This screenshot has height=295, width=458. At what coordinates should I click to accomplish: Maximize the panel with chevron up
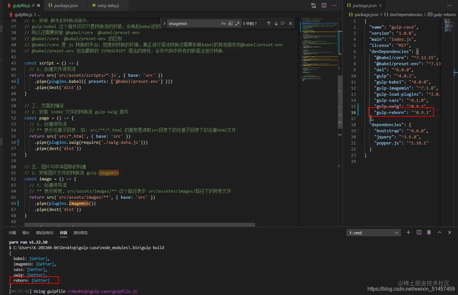coord(439,232)
